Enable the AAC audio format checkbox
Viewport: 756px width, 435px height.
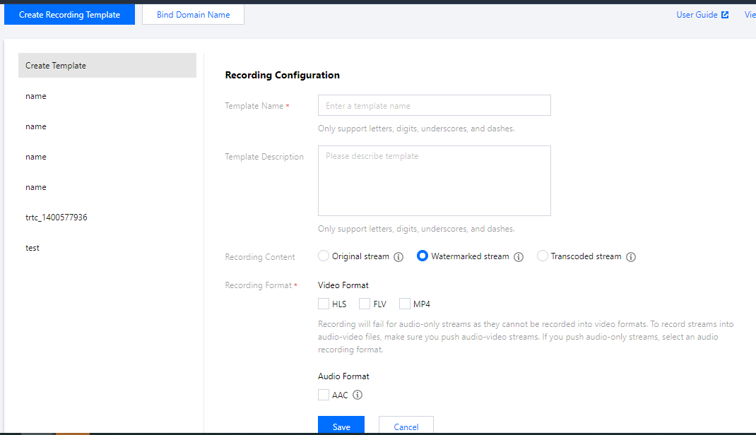(324, 395)
